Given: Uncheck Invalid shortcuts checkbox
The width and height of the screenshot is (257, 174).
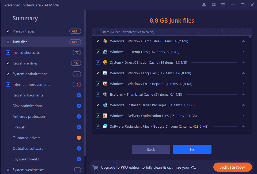Looking at the screenshot, I should tap(8, 52).
